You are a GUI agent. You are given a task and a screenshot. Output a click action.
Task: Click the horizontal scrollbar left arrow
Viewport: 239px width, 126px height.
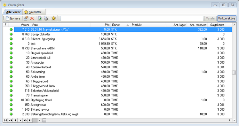(40, 120)
